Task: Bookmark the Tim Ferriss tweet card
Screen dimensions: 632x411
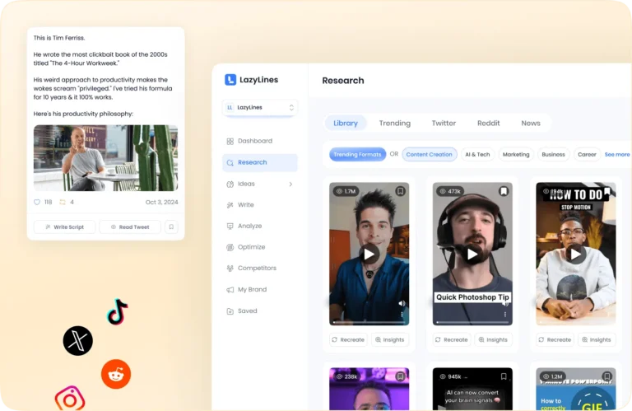Action: (x=171, y=227)
